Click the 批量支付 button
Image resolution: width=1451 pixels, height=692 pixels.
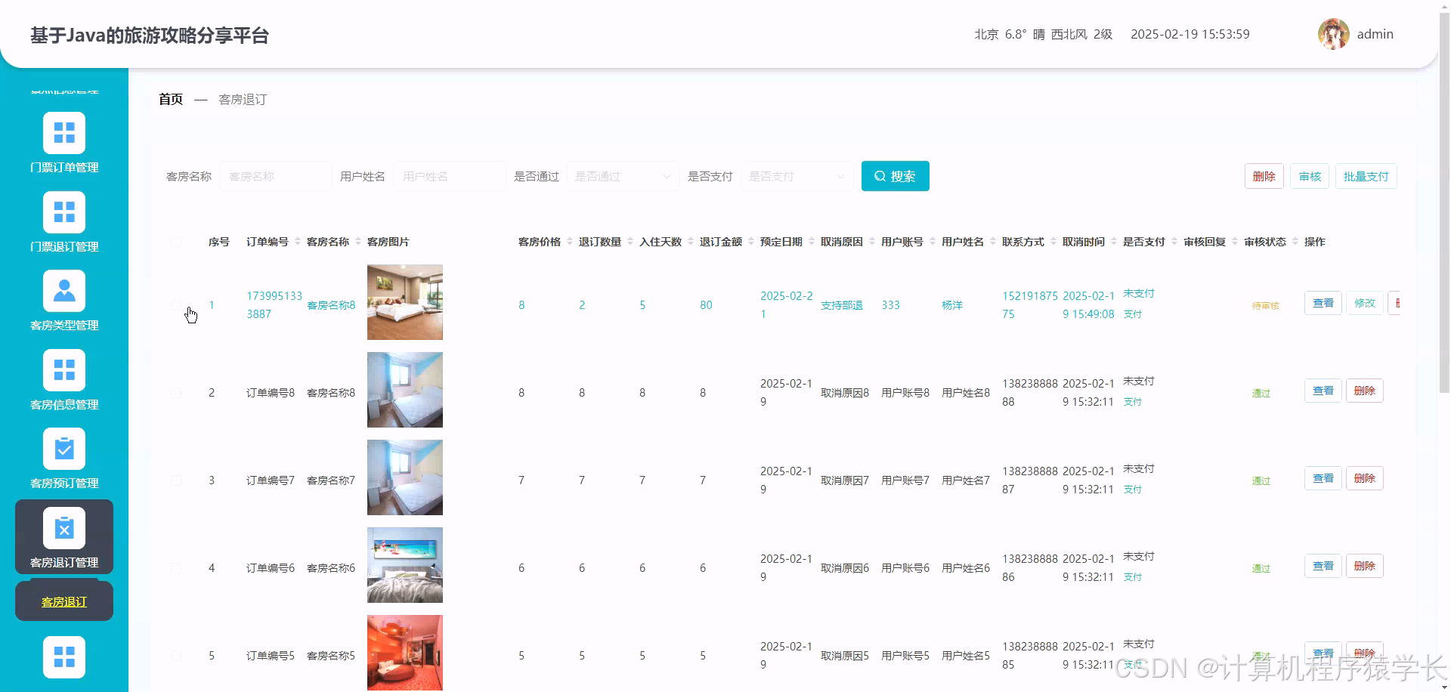pos(1366,176)
